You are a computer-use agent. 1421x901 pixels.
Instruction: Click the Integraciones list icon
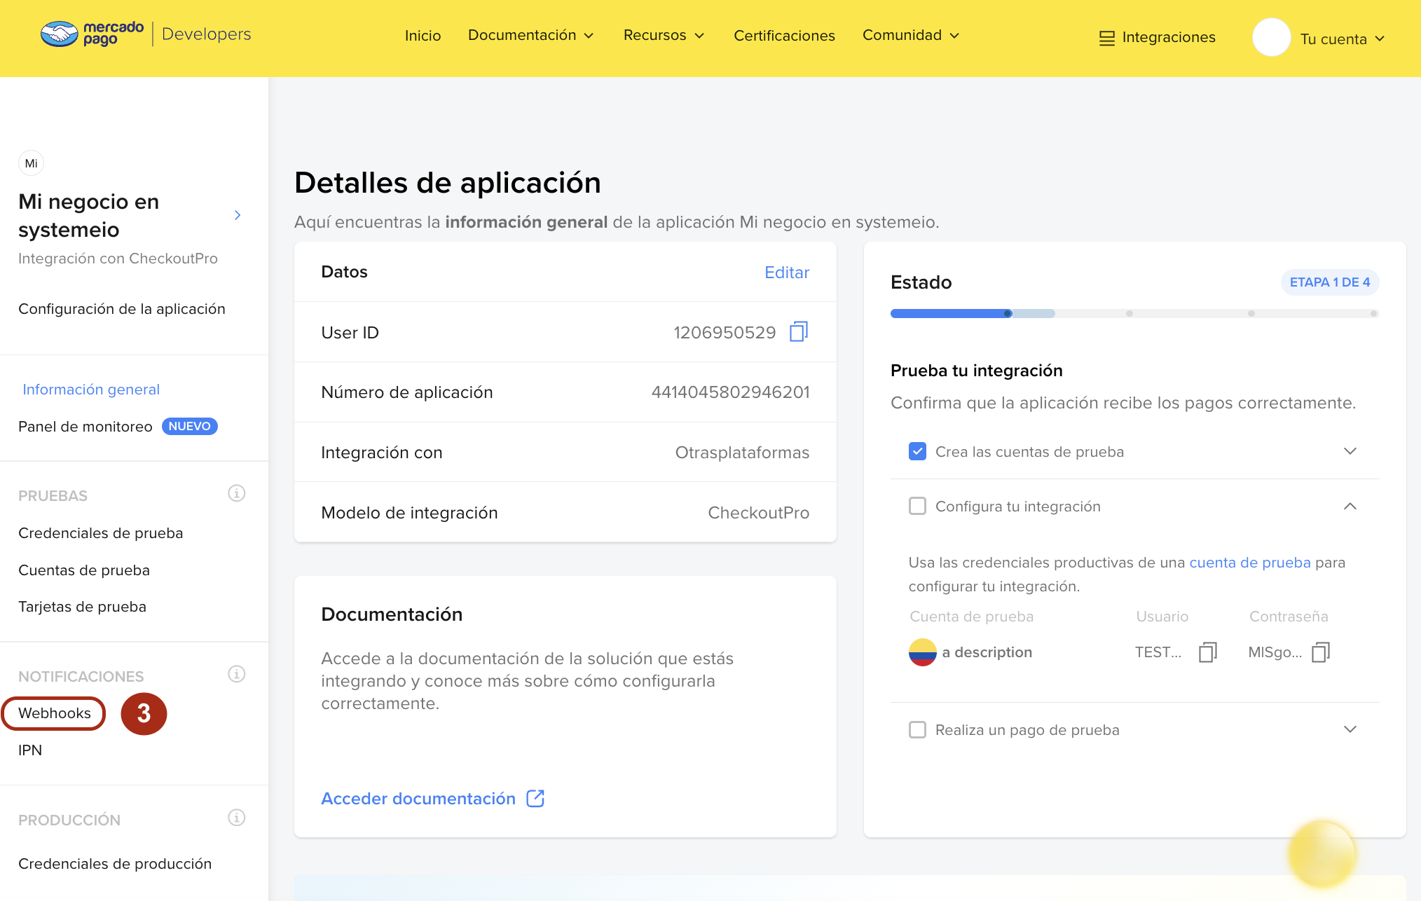(x=1107, y=38)
